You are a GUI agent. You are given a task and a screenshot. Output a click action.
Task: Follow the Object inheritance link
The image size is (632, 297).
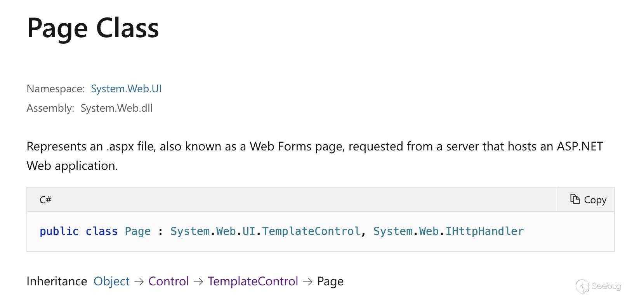(111, 281)
